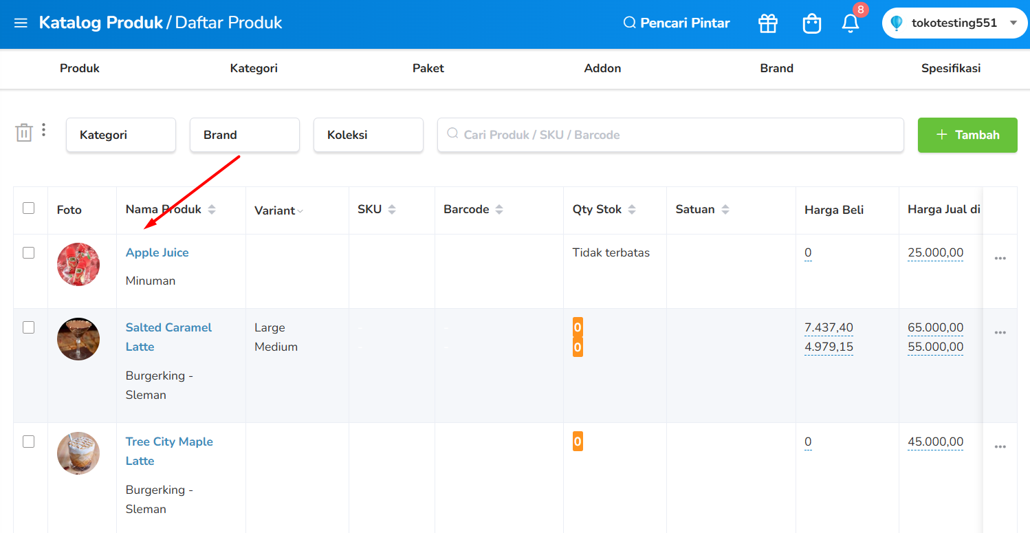Open the vertical three-dot options menu

[44, 129]
